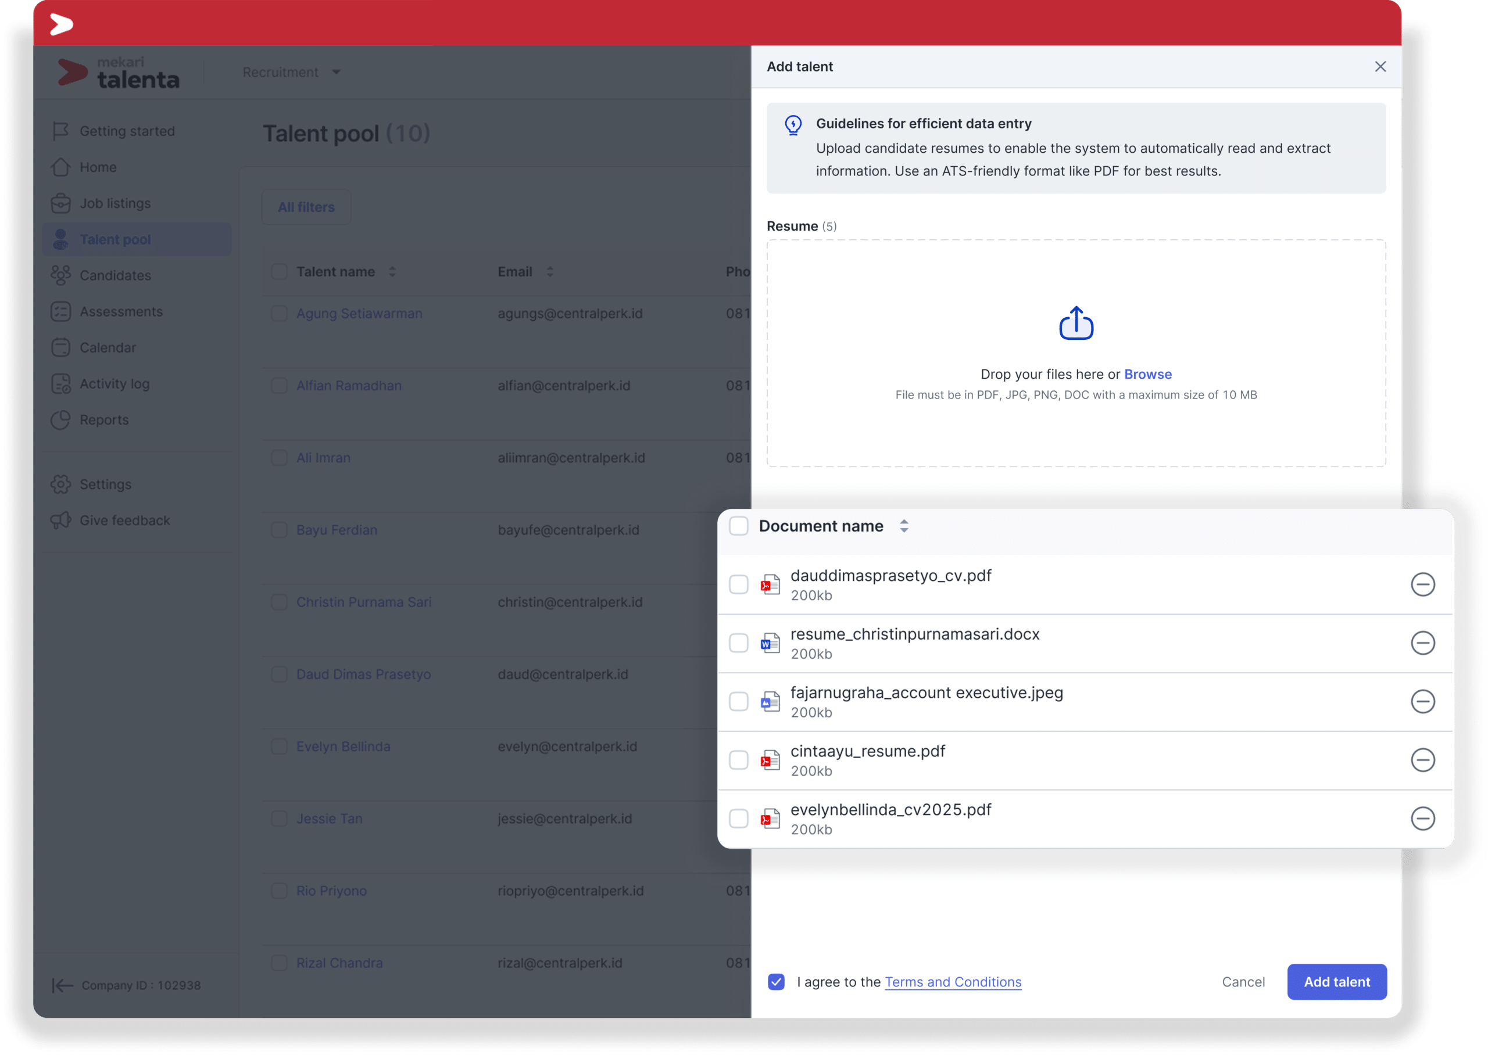
Task: Check the fajarnugraha_account executive.jpeg checkbox
Action: [738, 702]
